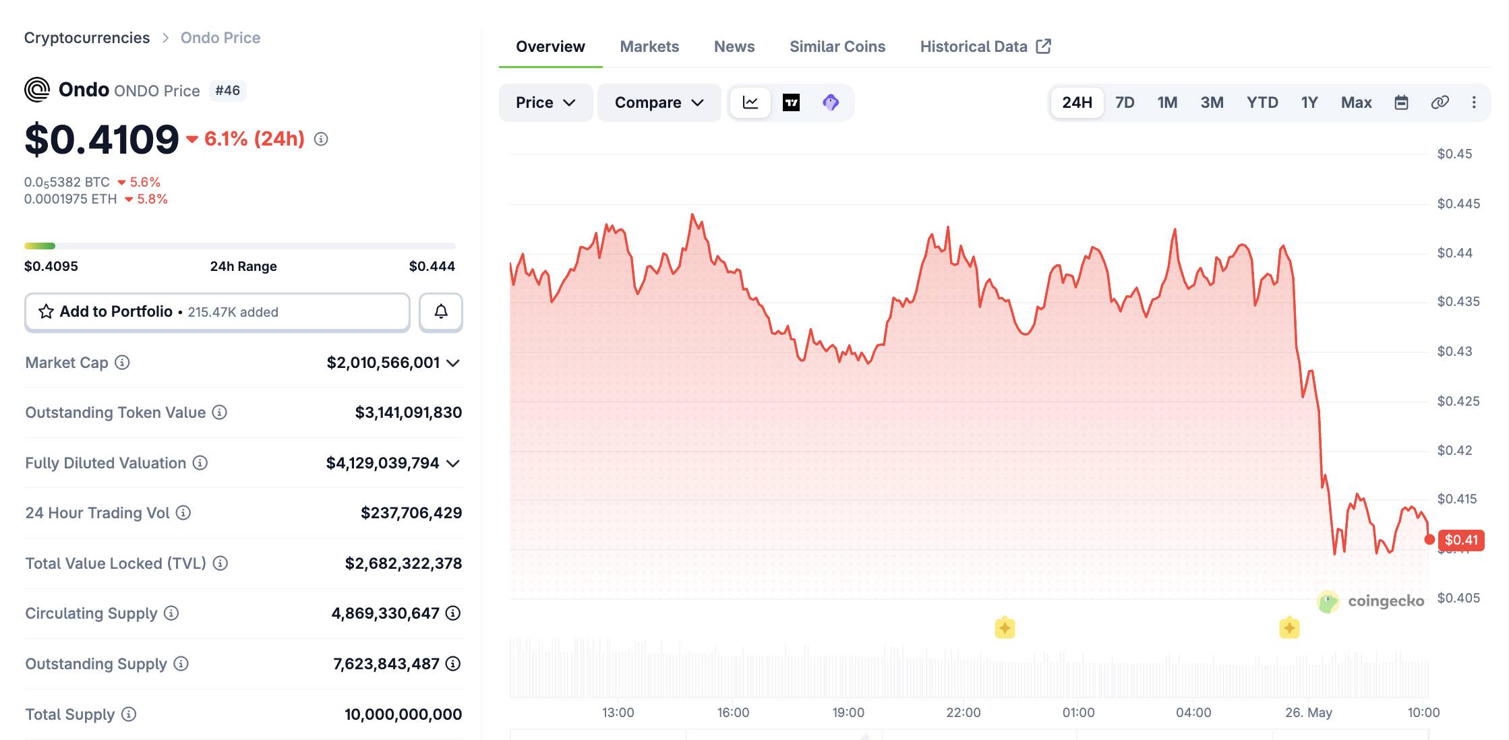Click the external link icon on Historical Data
1509x740 pixels.
point(1044,47)
